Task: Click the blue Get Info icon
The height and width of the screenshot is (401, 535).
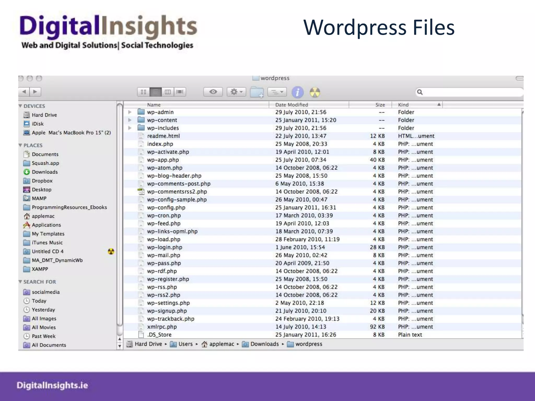Action: (298, 92)
